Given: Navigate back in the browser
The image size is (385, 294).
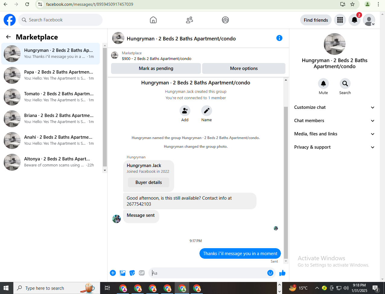Looking at the screenshot, I should [x=5, y=4].
